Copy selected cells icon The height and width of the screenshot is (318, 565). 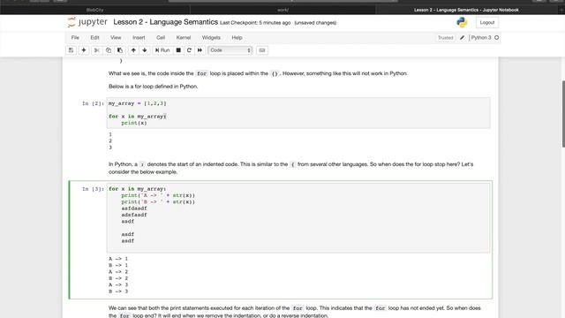108,50
